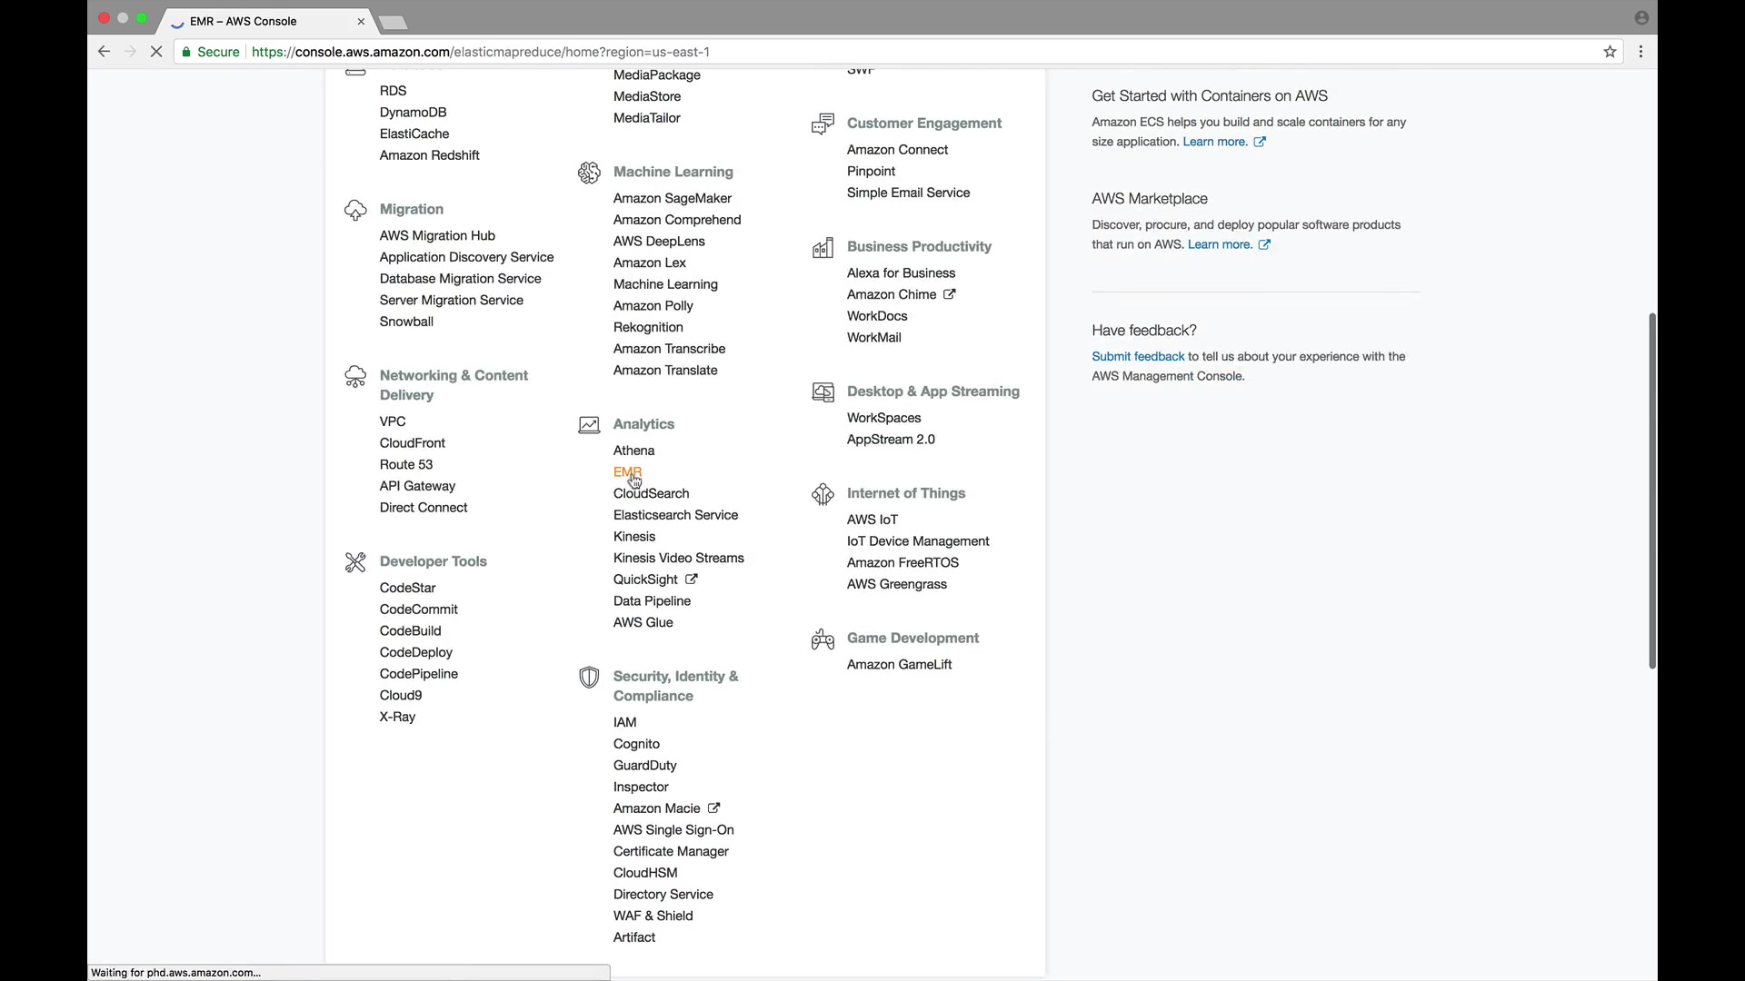
Task: Open the EMR service link
Action: click(x=626, y=472)
